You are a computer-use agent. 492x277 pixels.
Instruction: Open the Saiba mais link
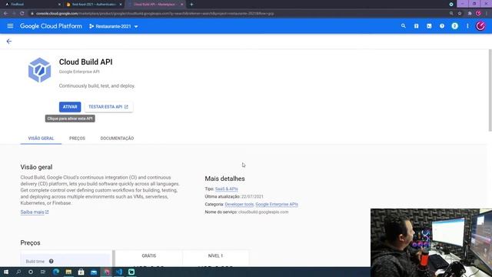(35, 212)
